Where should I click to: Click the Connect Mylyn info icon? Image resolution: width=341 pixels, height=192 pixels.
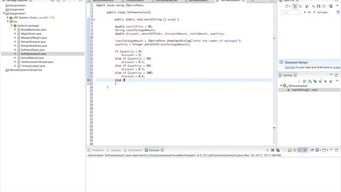[281, 62]
